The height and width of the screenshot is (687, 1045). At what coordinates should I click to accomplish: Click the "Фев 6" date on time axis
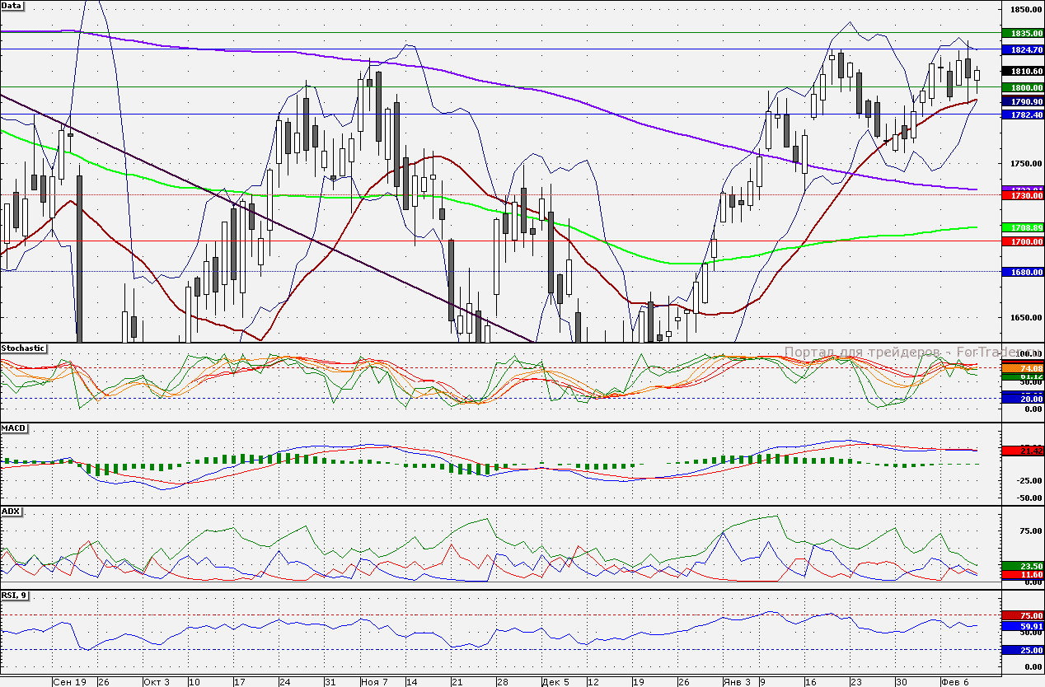click(954, 682)
